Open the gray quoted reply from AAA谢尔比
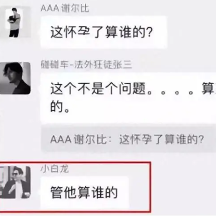The height and width of the screenshot is (221, 216). coord(128,139)
